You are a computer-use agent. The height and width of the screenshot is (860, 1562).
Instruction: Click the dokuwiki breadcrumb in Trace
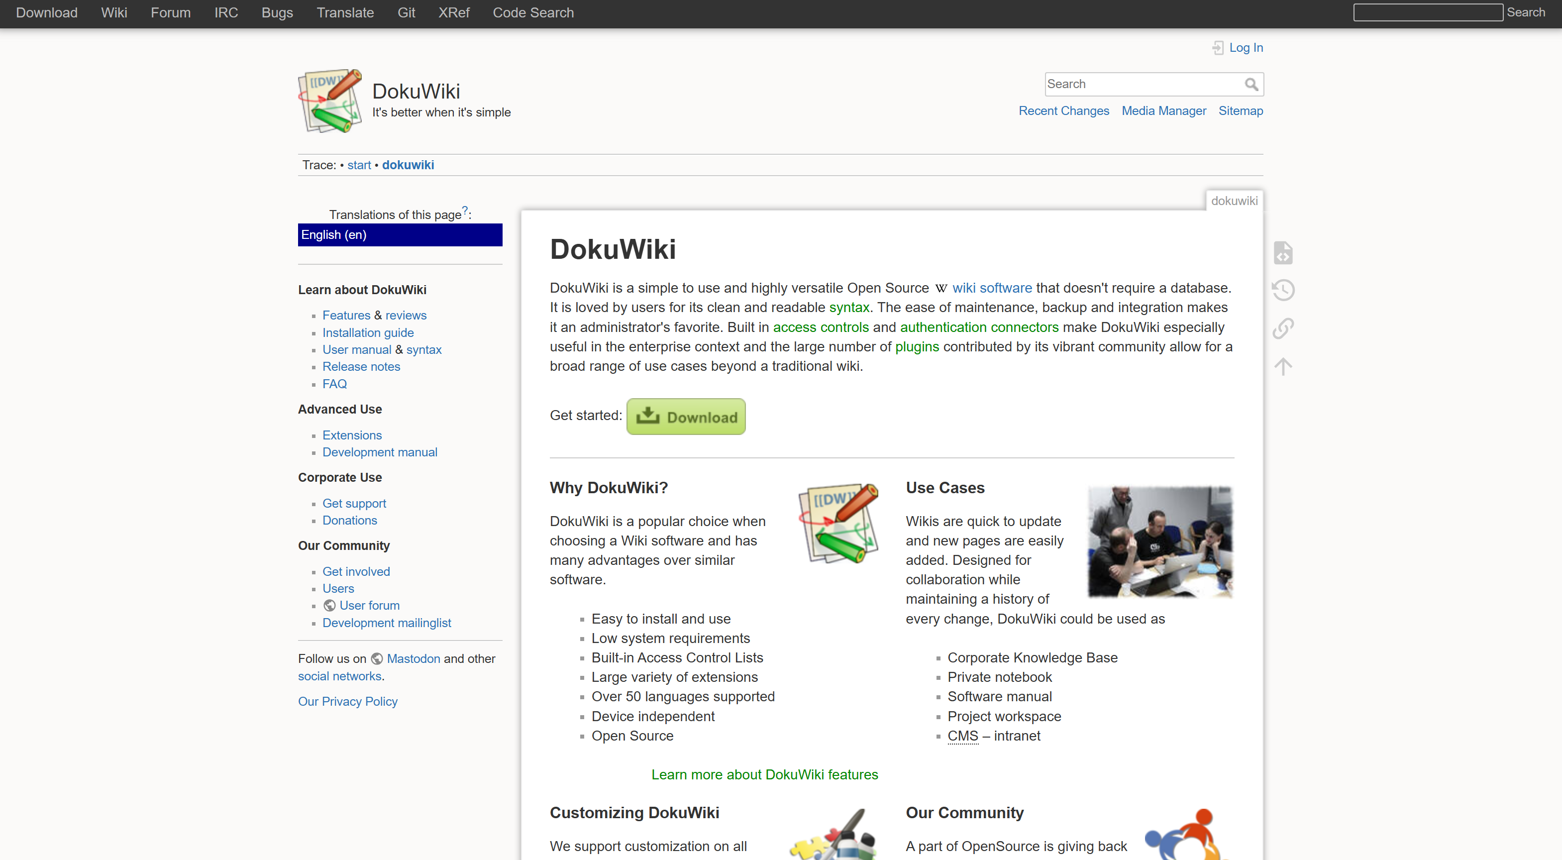(408, 165)
